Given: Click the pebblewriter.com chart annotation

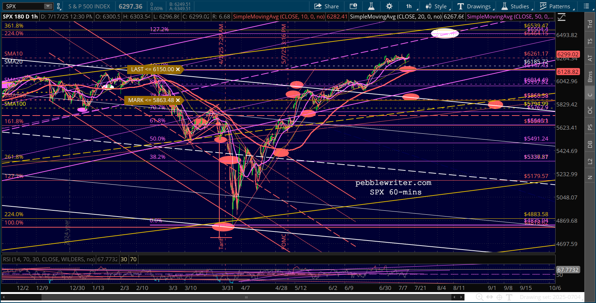Looking at the screenshot, I should [393, 183].
